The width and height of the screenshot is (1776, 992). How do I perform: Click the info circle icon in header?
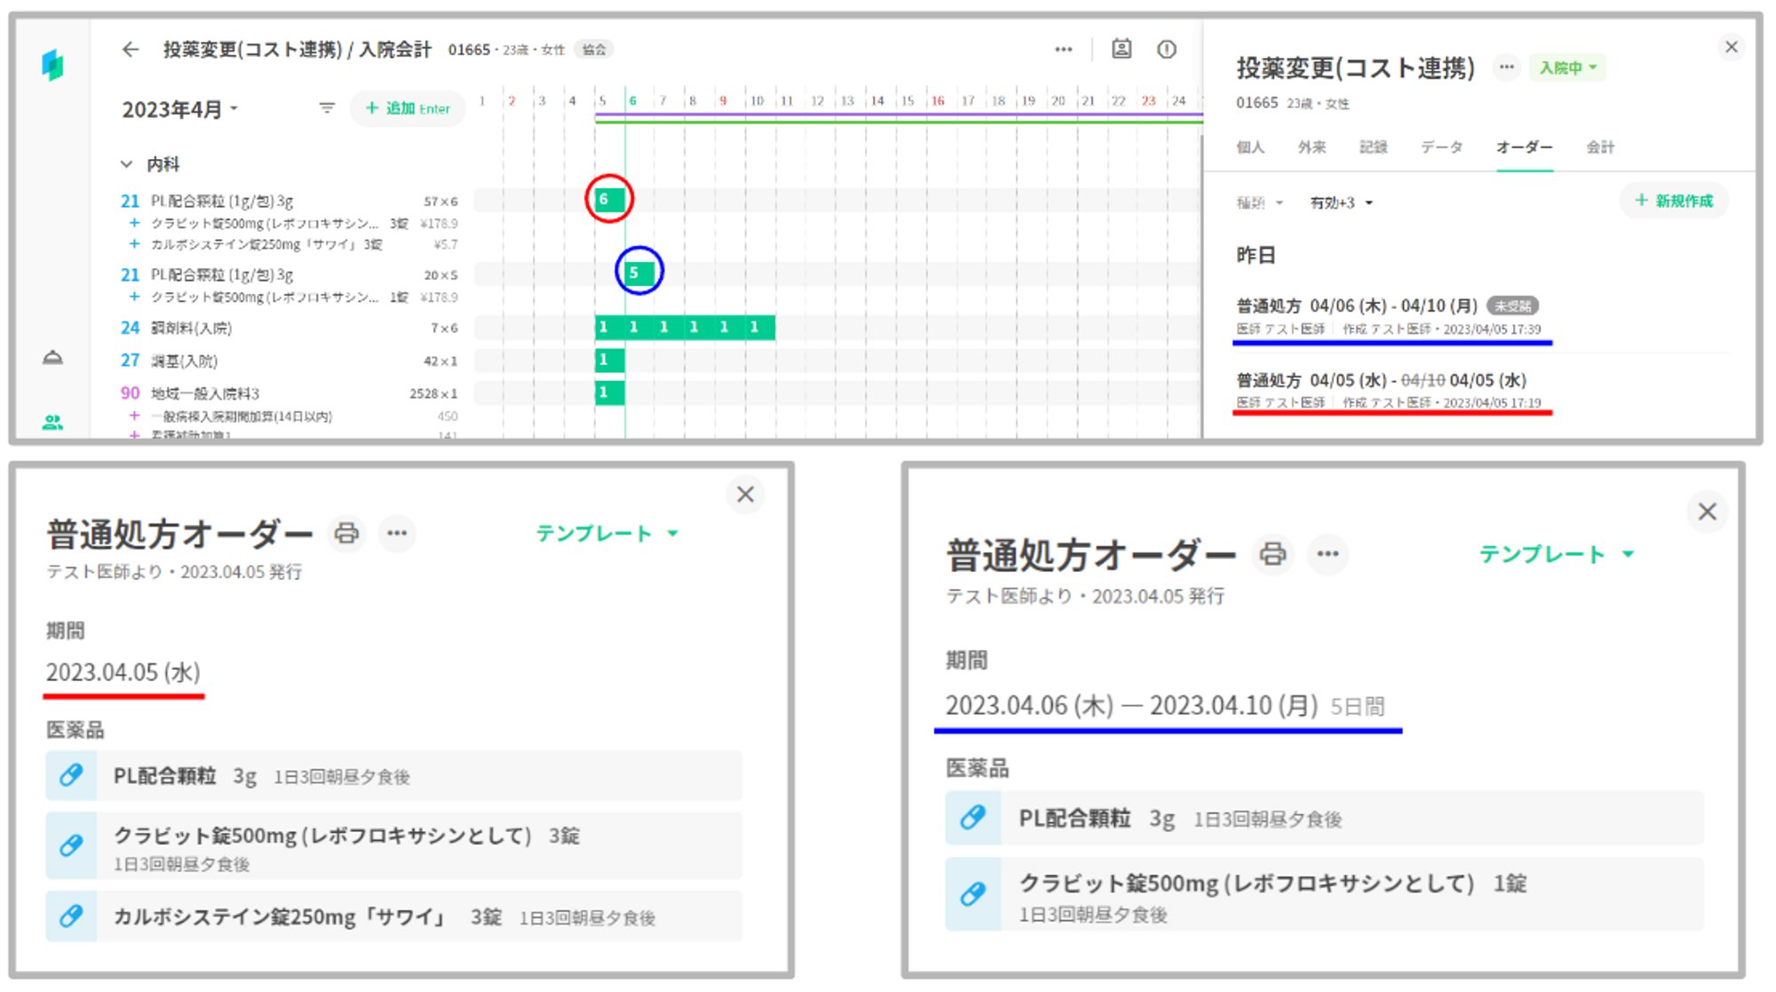tap(1167, 50)
